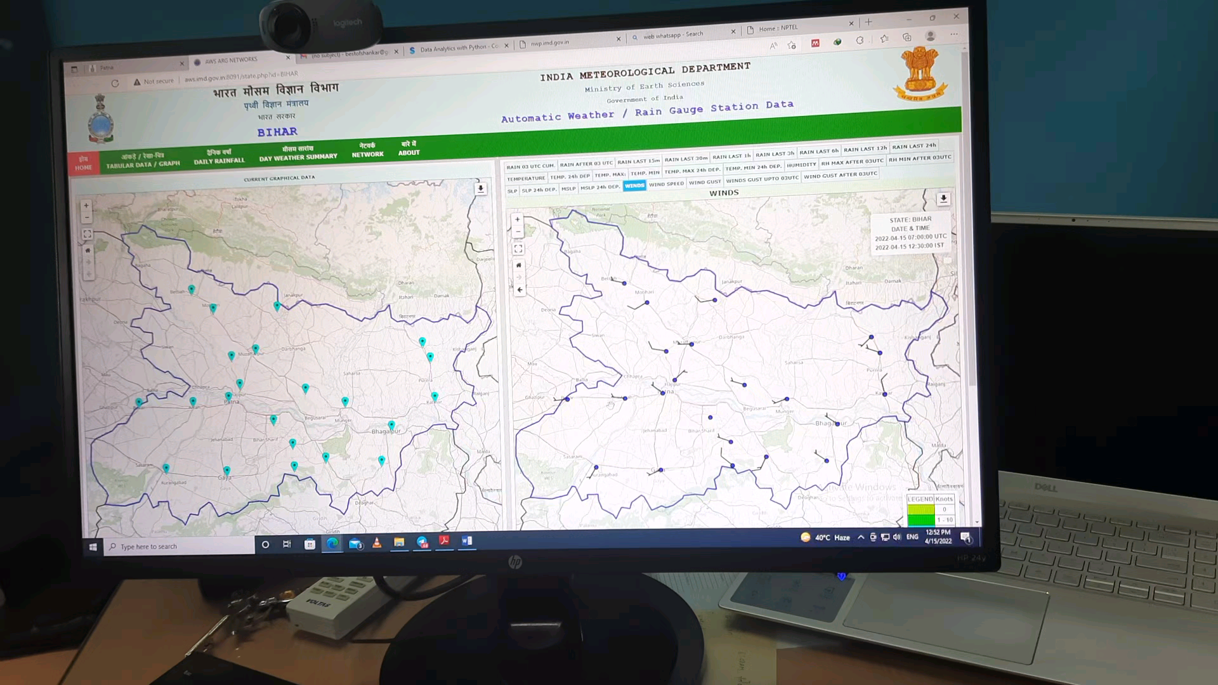Image resolution: width=1218 pixels, height=685 pixels.
Task: Open browser settings and more menu
Action: (x=954, y=34)
